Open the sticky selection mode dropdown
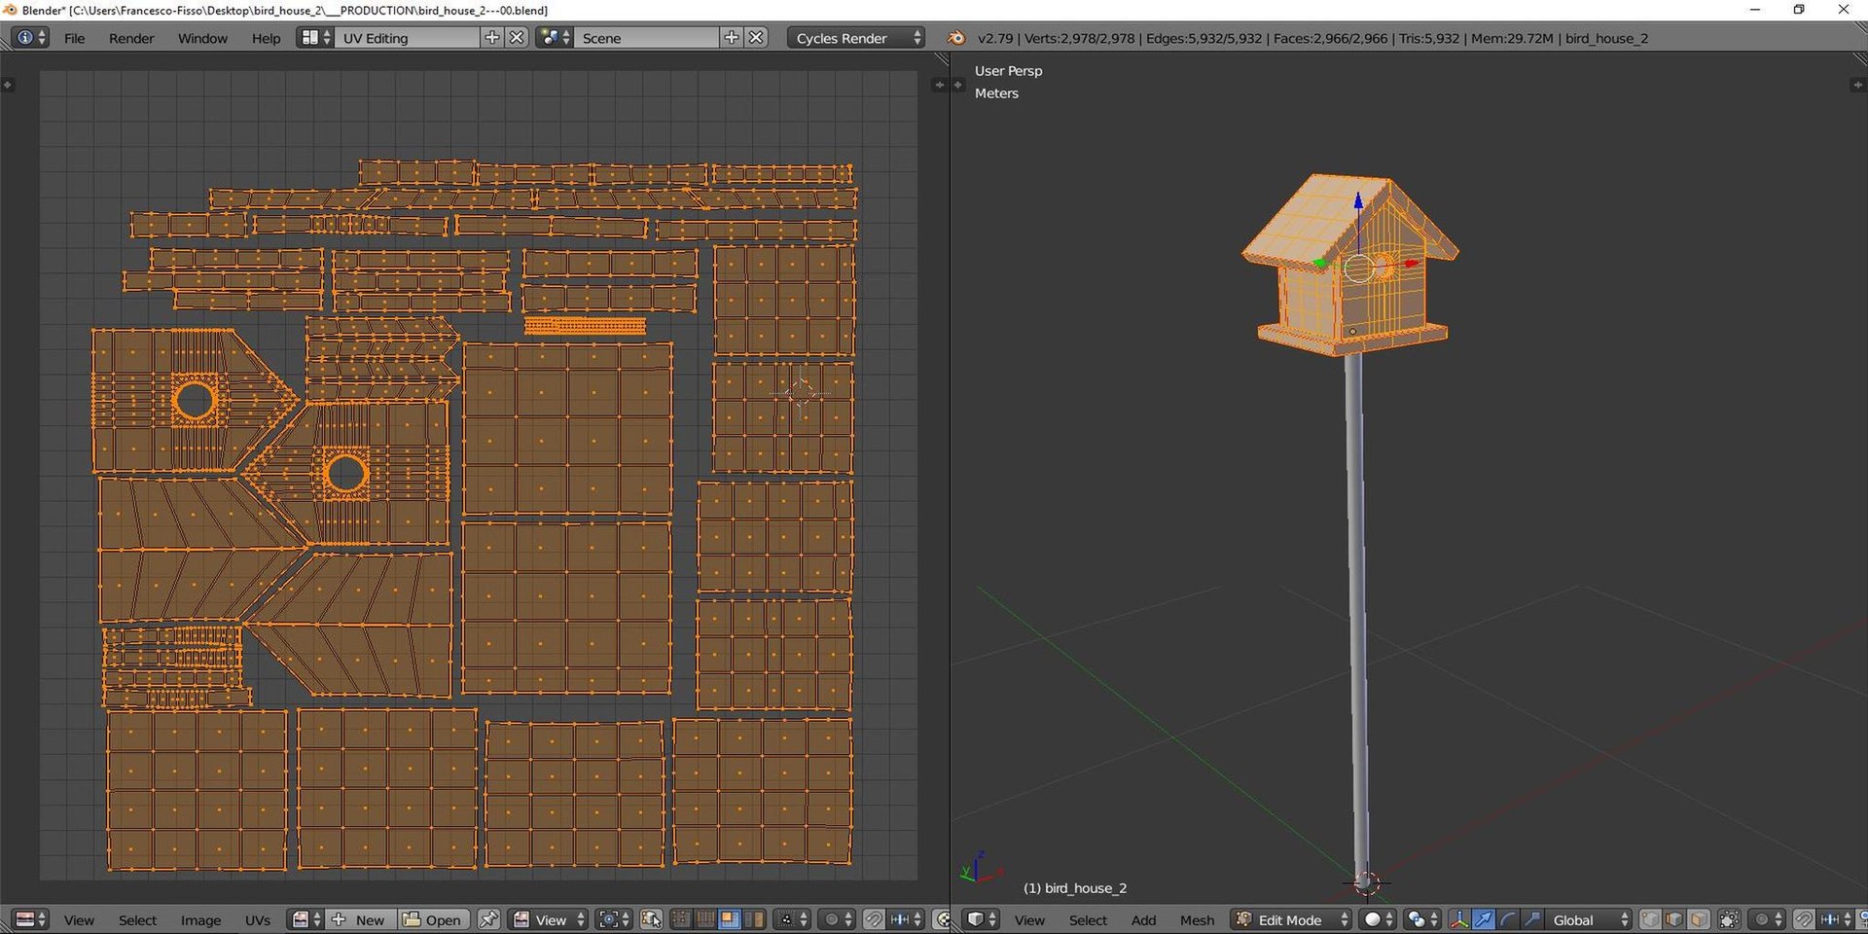 pyautogui.click(x=793, y=919)
